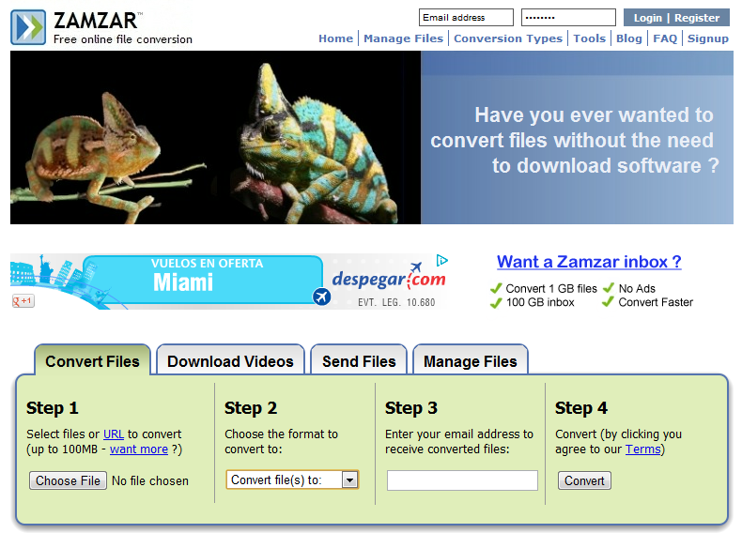Open the Terms link in Step 4
The image size is (742, 533).
(642, 449)
